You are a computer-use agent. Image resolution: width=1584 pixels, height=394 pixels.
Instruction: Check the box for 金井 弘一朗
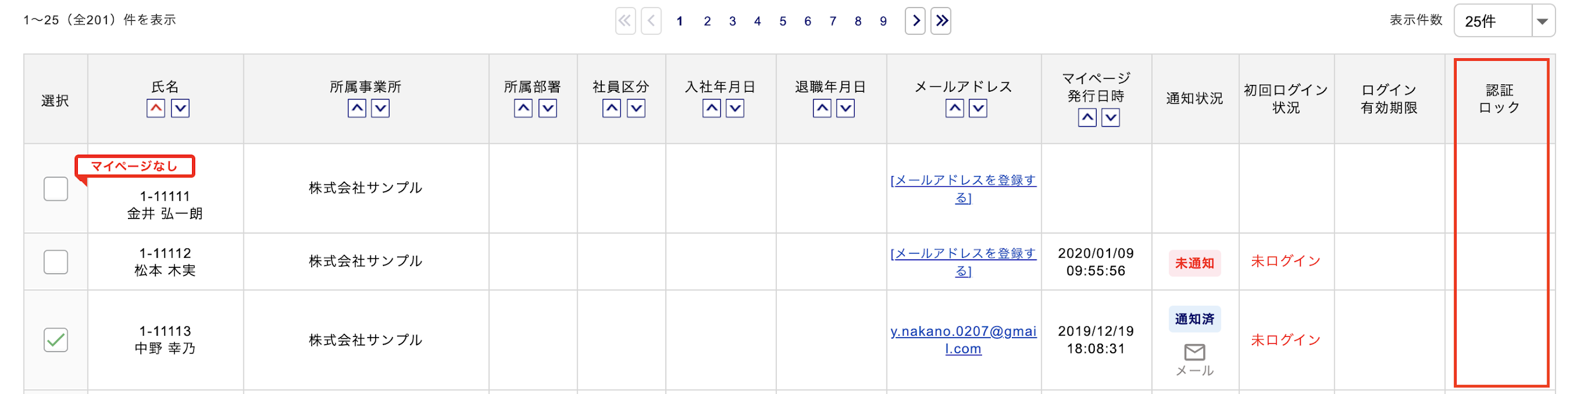pyautogui.click(x=56, y=189)
